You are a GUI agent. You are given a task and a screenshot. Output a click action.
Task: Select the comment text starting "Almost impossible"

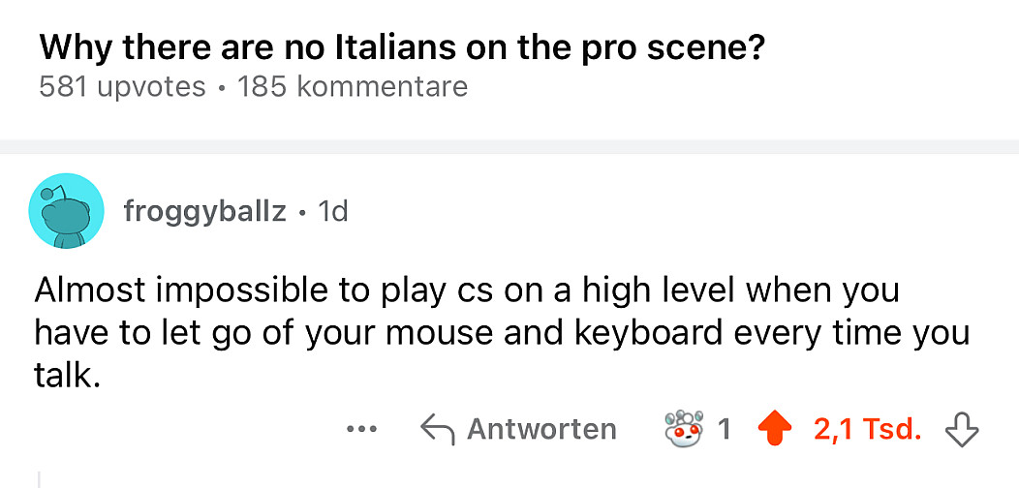point(465,290)
